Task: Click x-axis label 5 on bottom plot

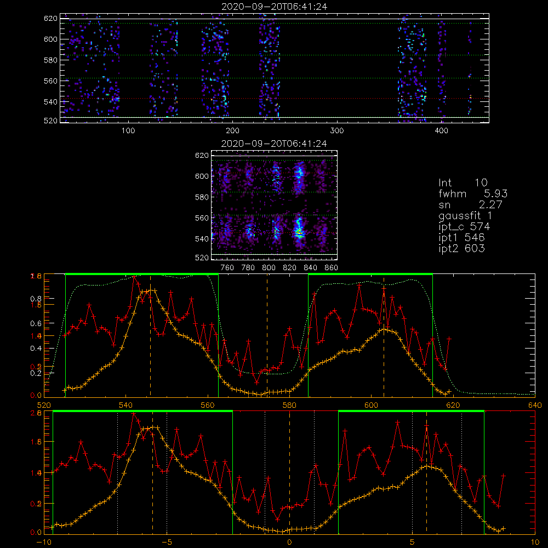Action: [413, 543]
